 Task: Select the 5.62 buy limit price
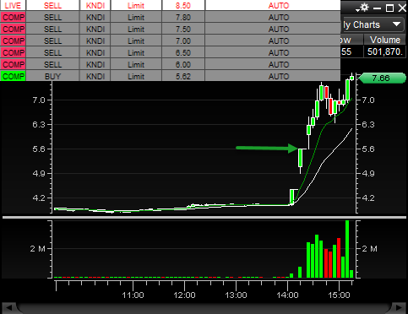pyautogui.click(x=183, y=77)
